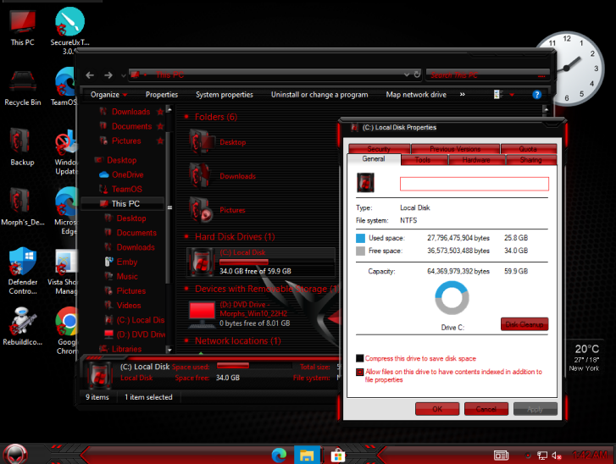Open the Organize dropdown menu
Viewport: 616px width, 464px height.
click(x=108, y=95)
